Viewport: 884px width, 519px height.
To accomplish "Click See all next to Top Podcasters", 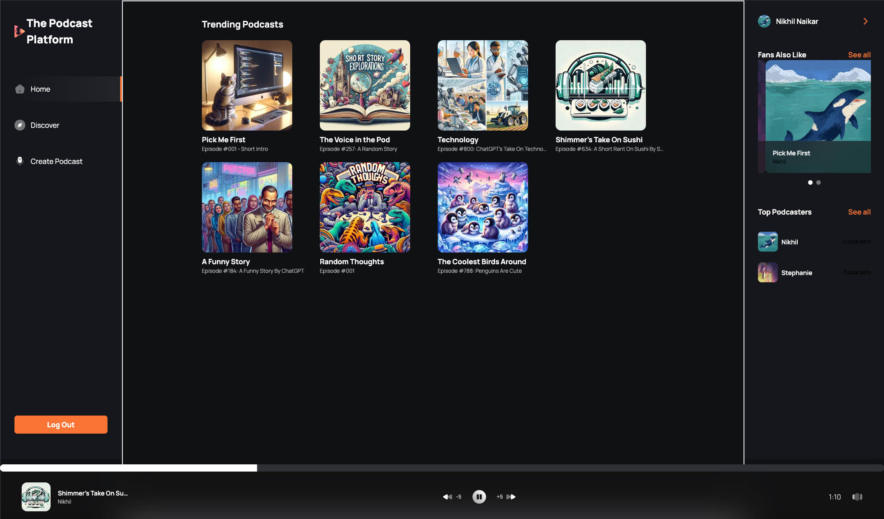I will coord(859,212).
